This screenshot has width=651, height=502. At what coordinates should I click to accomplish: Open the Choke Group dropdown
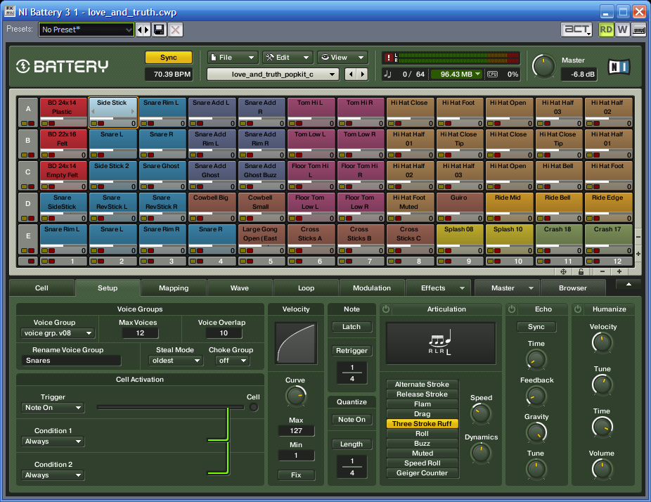232,361
